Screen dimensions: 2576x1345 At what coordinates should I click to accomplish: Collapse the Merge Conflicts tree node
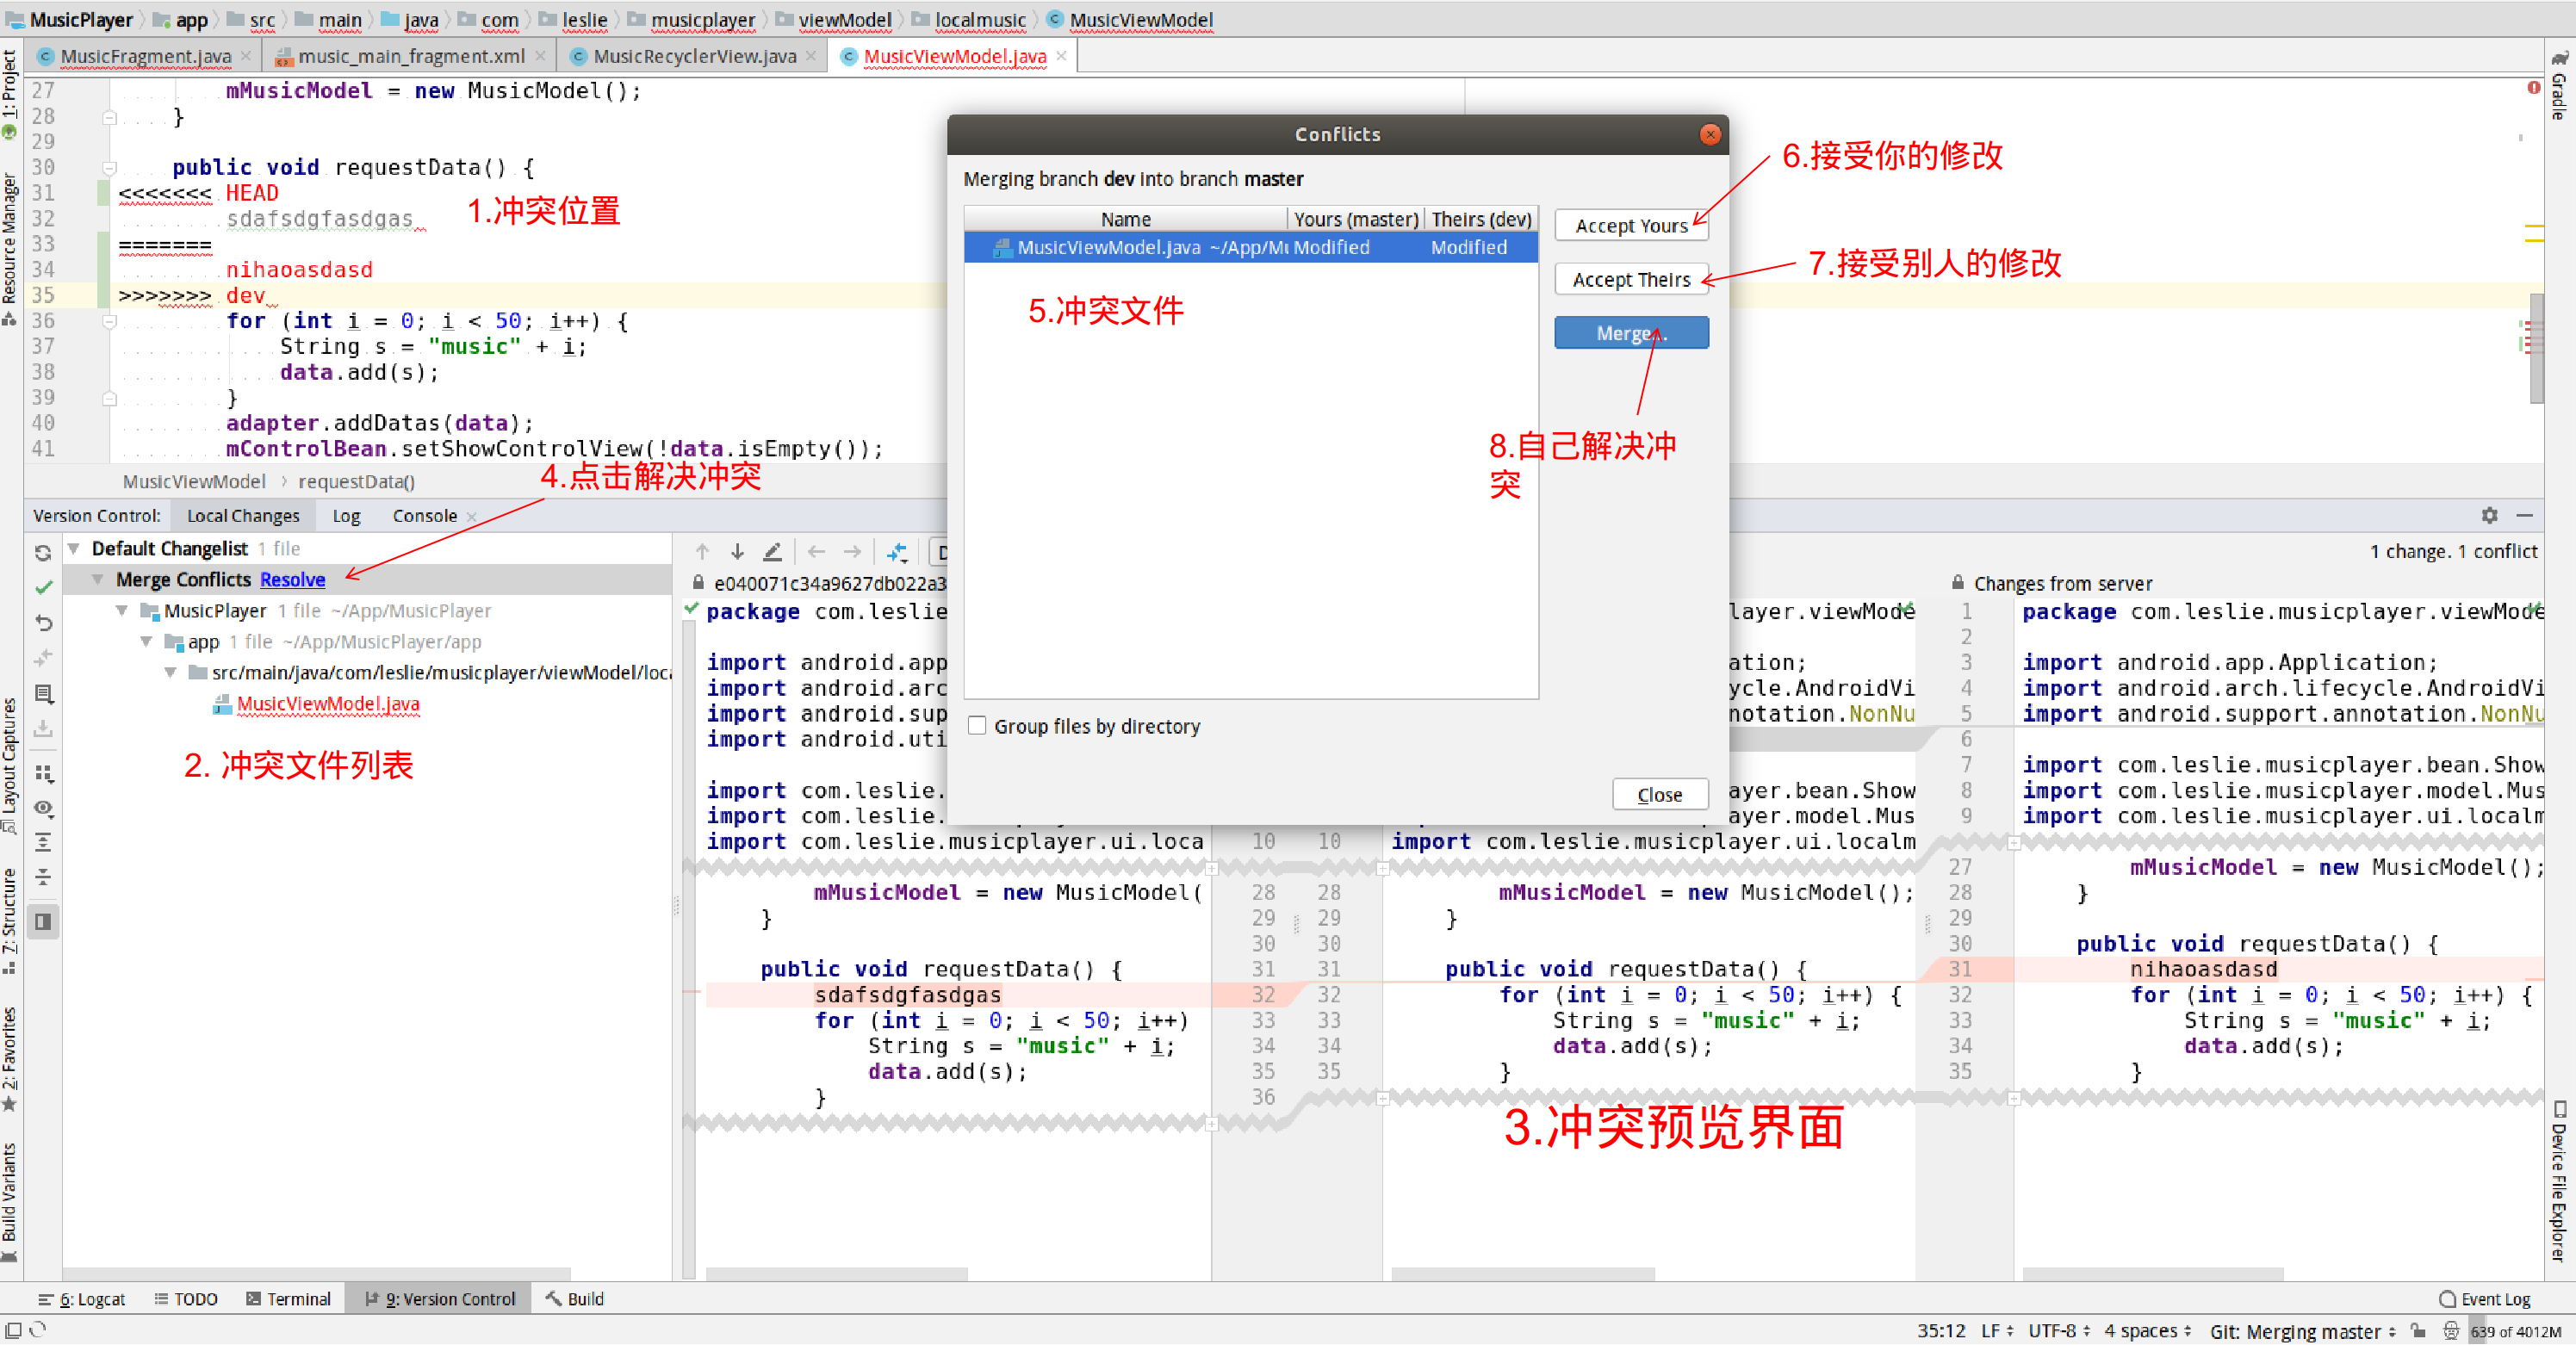[98, 579]
